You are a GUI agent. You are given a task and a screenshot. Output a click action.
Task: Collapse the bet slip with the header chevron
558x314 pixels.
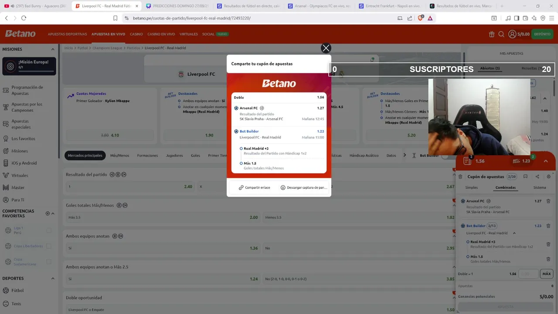click(x=546, y=161)
